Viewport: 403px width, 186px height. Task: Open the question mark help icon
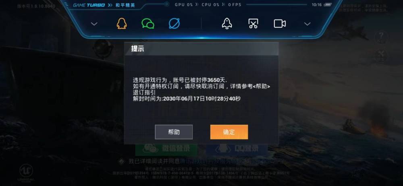coord(381,37)
